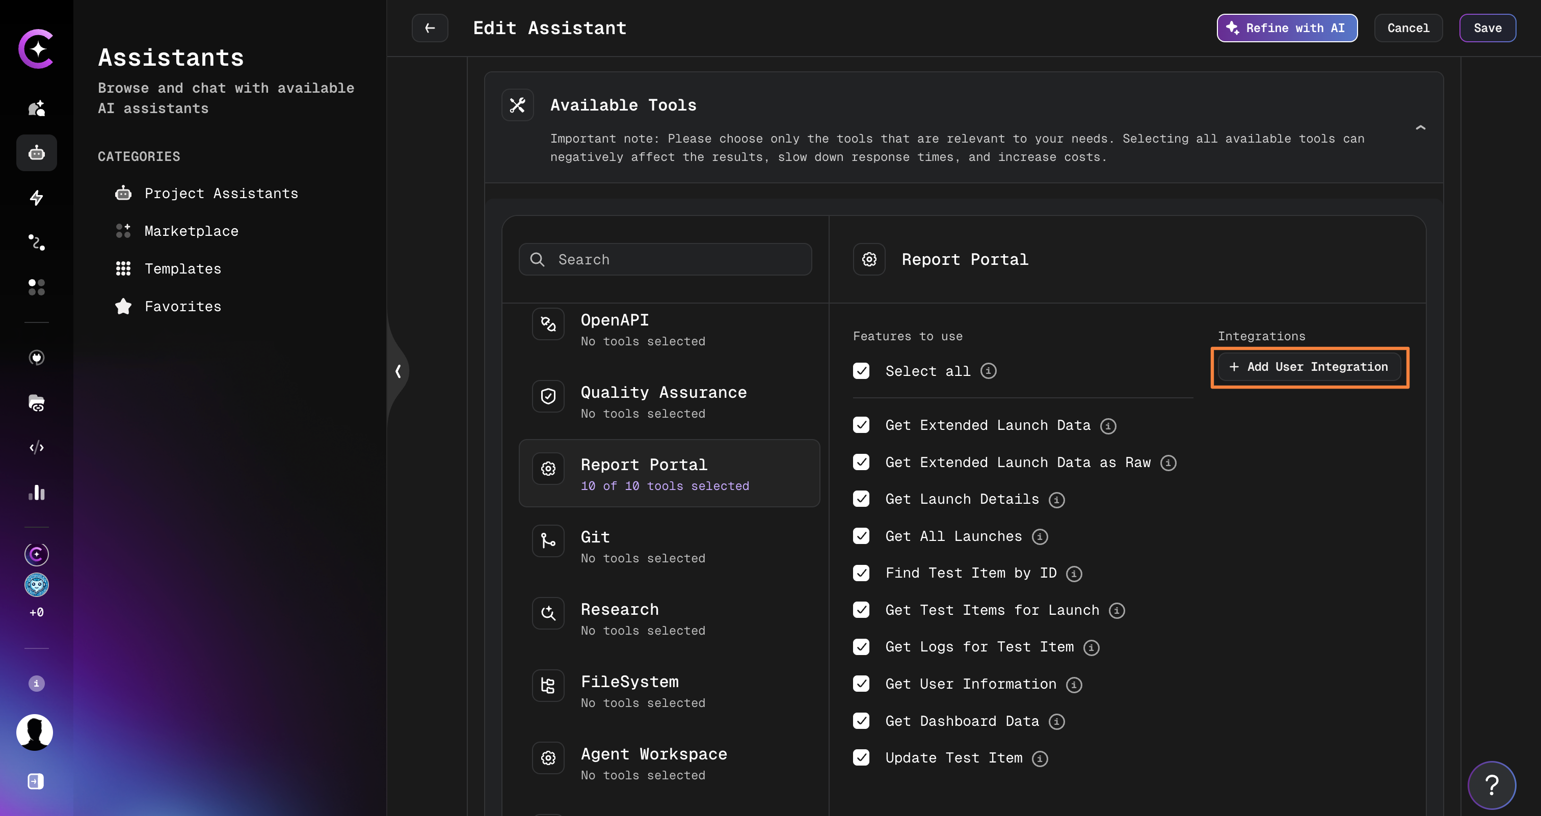
Task: Click the +0 more projects indicator
Action: click(37, 613)
